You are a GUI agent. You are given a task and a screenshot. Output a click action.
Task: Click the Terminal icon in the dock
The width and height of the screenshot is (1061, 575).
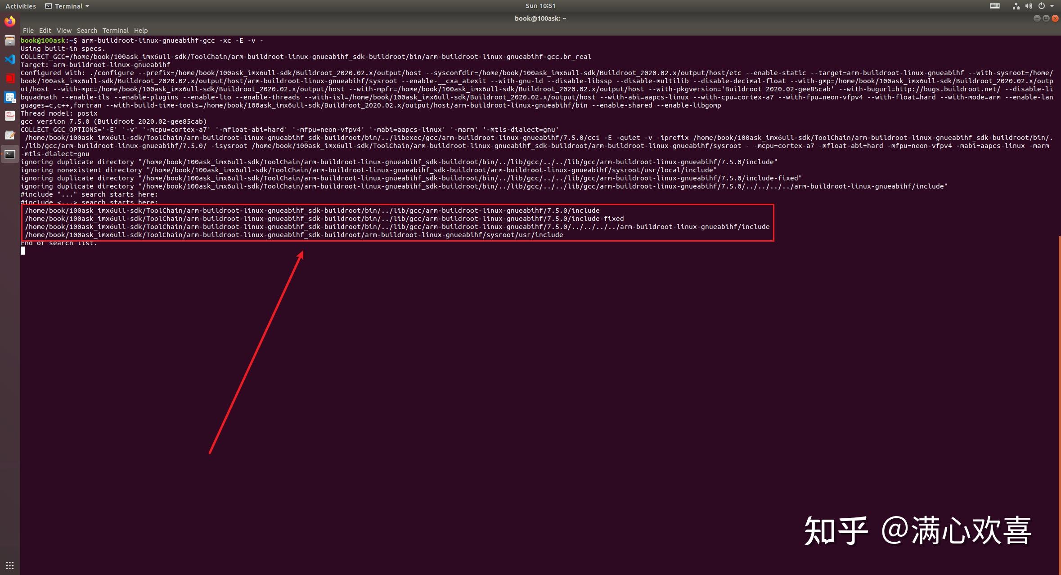10,154
